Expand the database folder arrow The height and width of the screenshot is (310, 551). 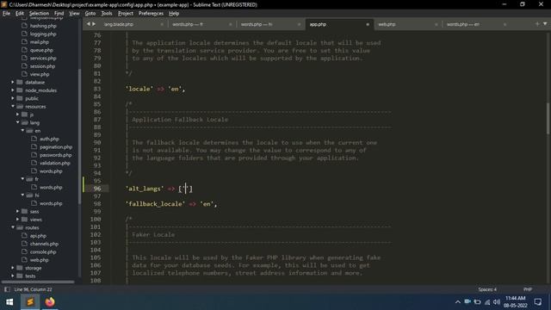click(13, 83)
